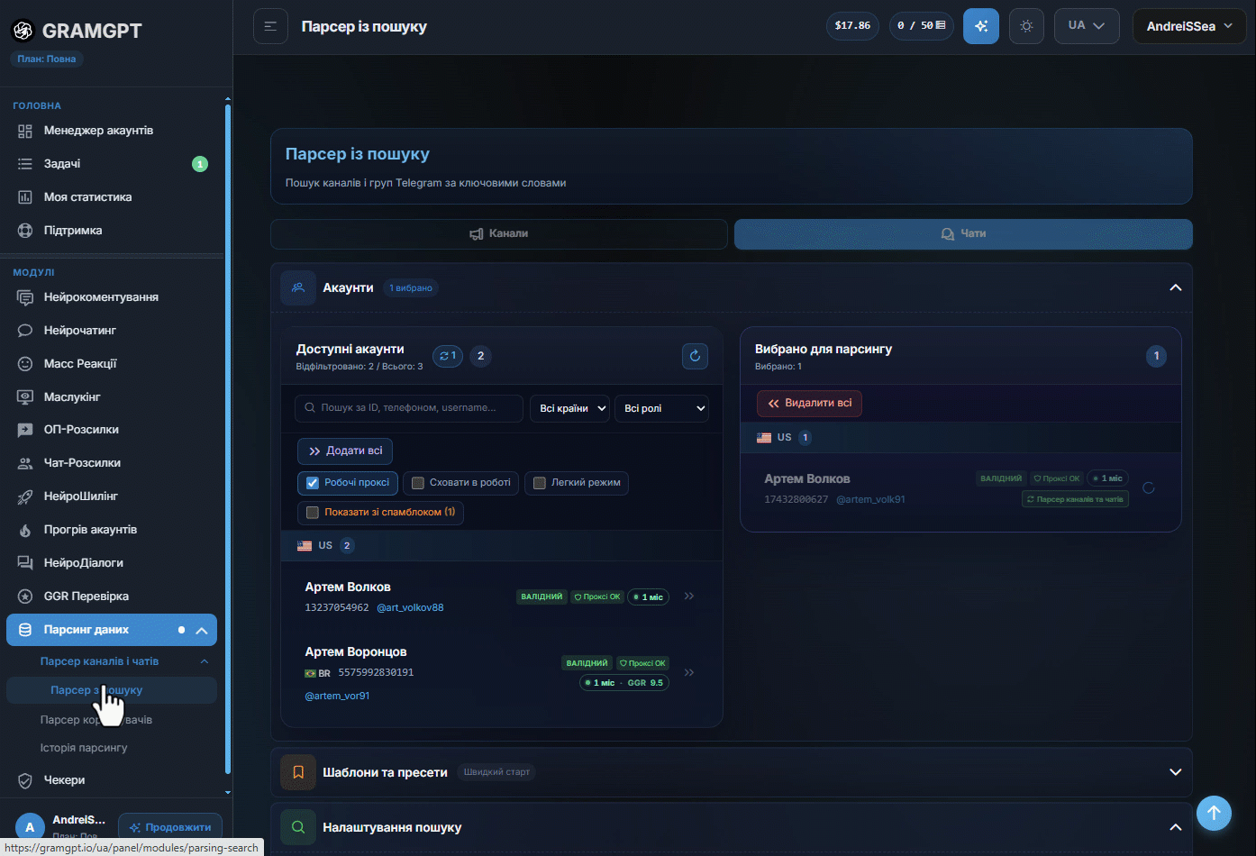Image resolution: width=1256 pixels, height=856 pixels.
Task: Open Моя статистика chart icon
Action: click(x=25, y=197)
